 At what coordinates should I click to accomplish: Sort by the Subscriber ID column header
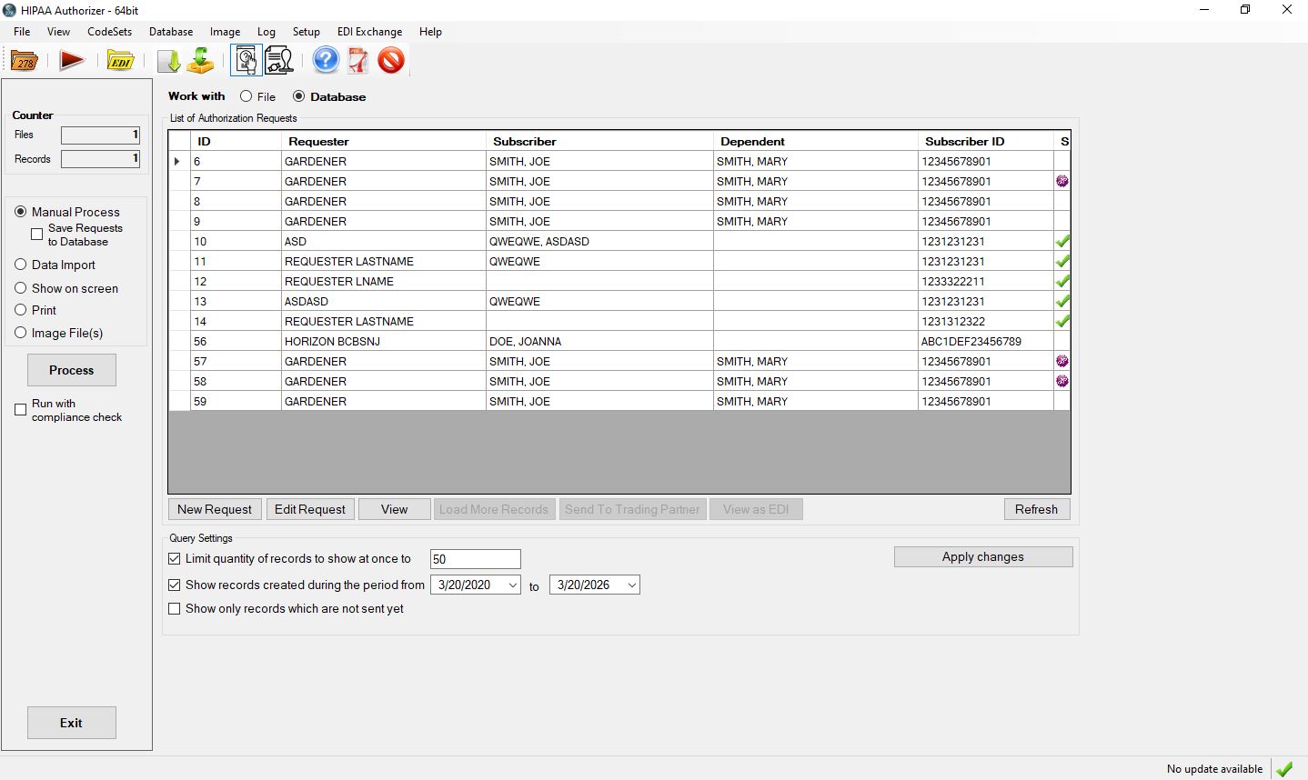click(986, 141)
